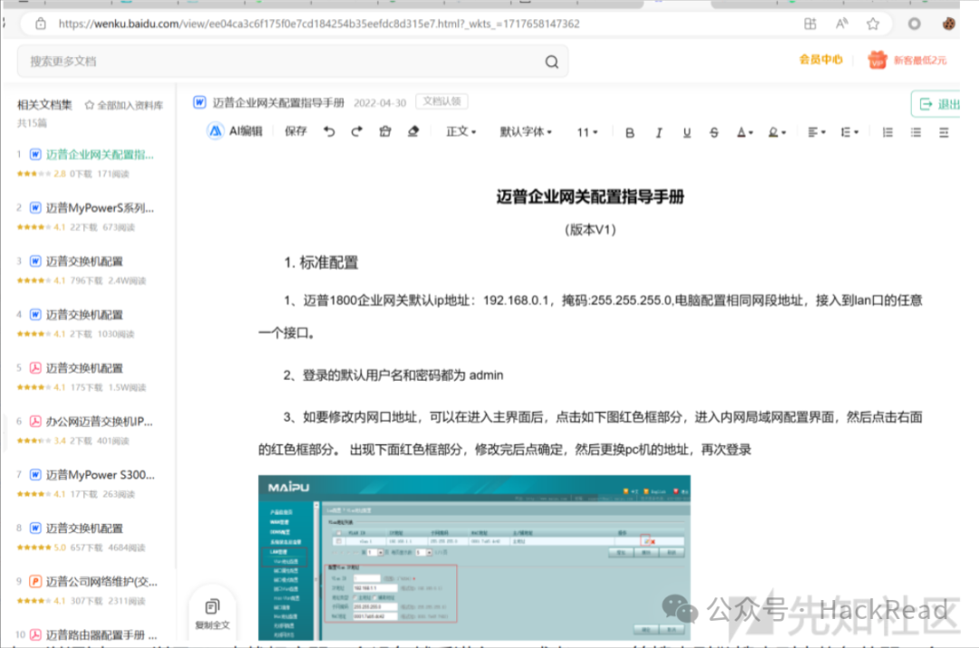Open the highlight color dropdown
The image size is (979, 648).
[777, 132]
